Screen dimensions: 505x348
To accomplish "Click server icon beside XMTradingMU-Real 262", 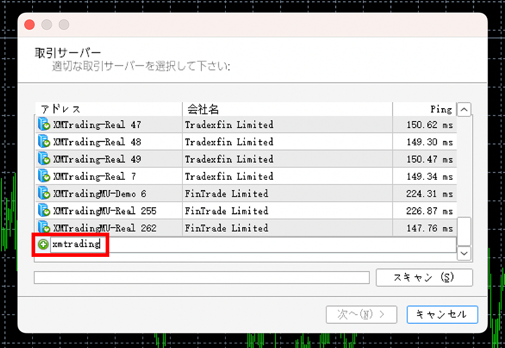I will point(44,228).
